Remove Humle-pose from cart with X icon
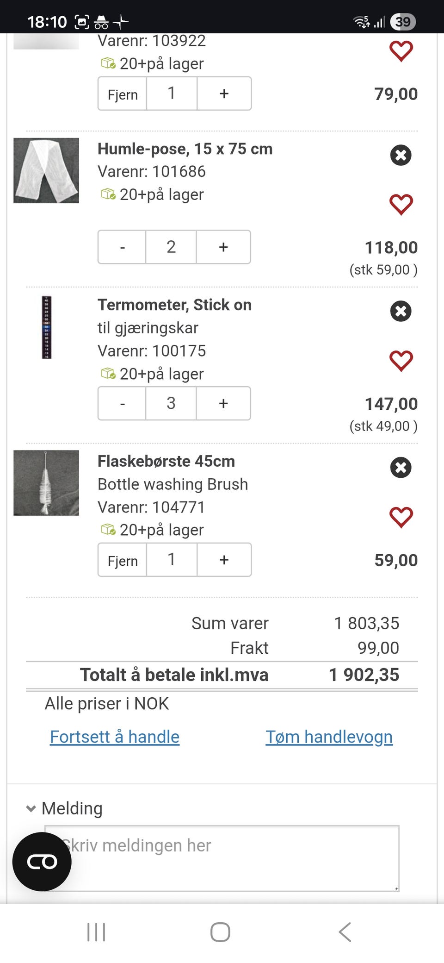 [401, 155]
